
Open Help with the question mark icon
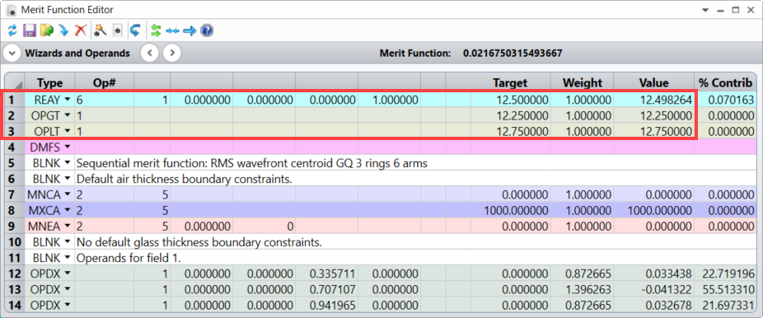pyautogui.click(x=207, y=31)
